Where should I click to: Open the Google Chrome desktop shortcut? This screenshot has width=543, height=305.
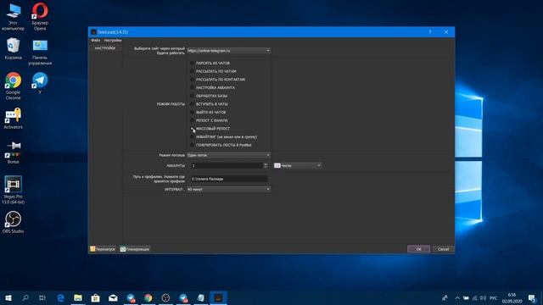[14, 86]
